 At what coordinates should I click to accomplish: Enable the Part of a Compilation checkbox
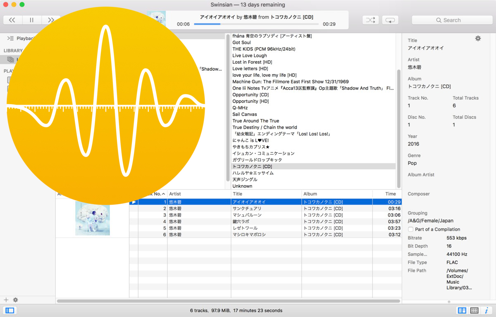coord(410,229)
